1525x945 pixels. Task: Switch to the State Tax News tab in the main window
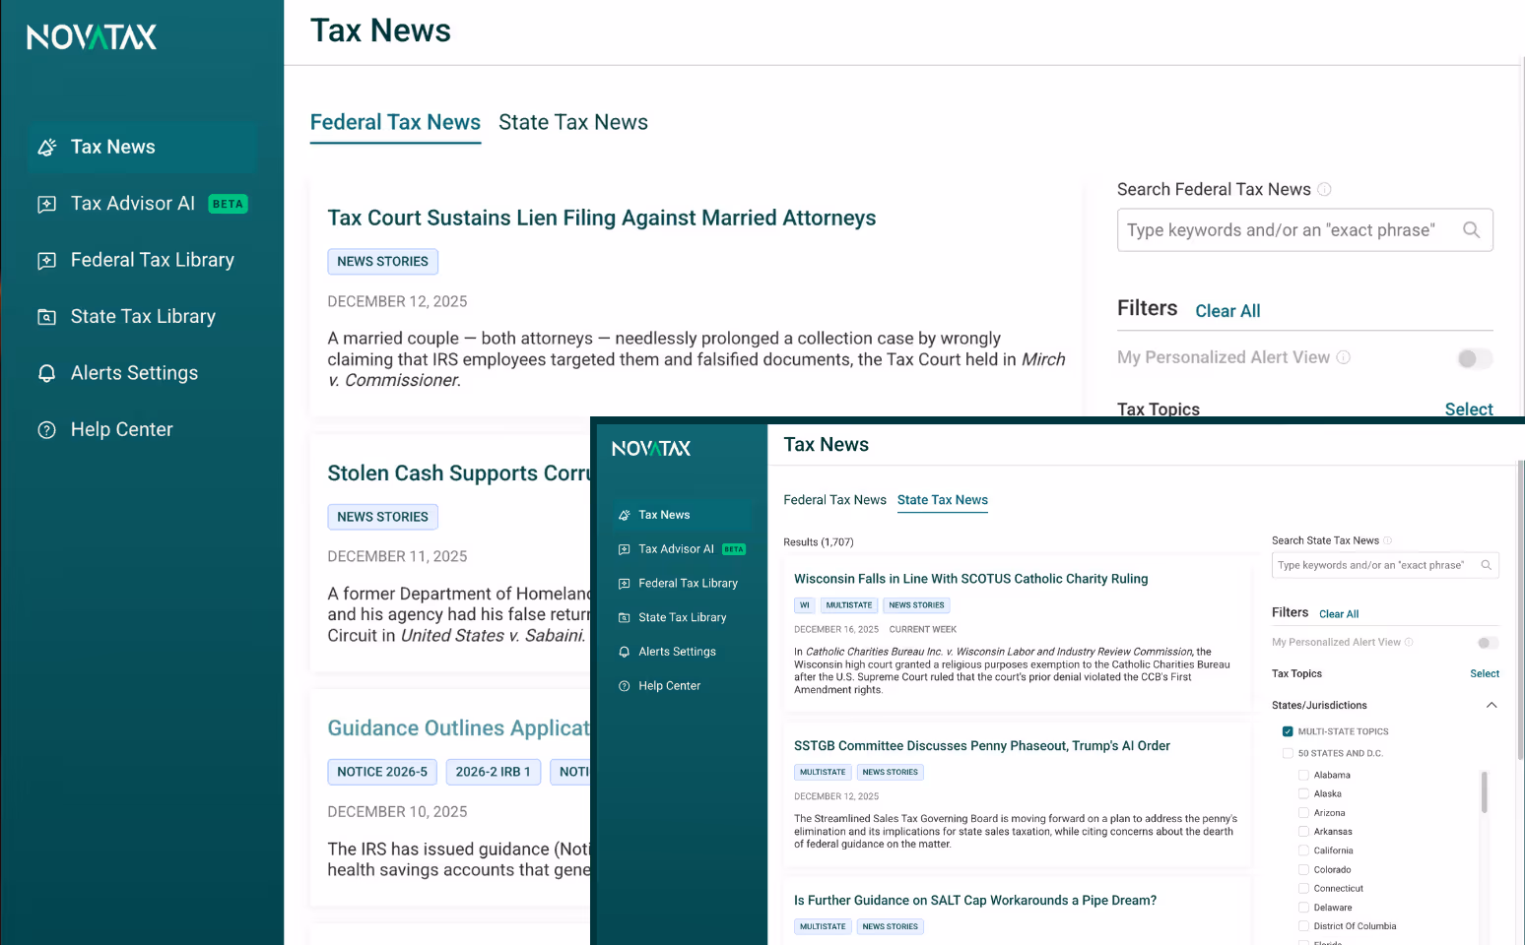click(x=573, y=123)
